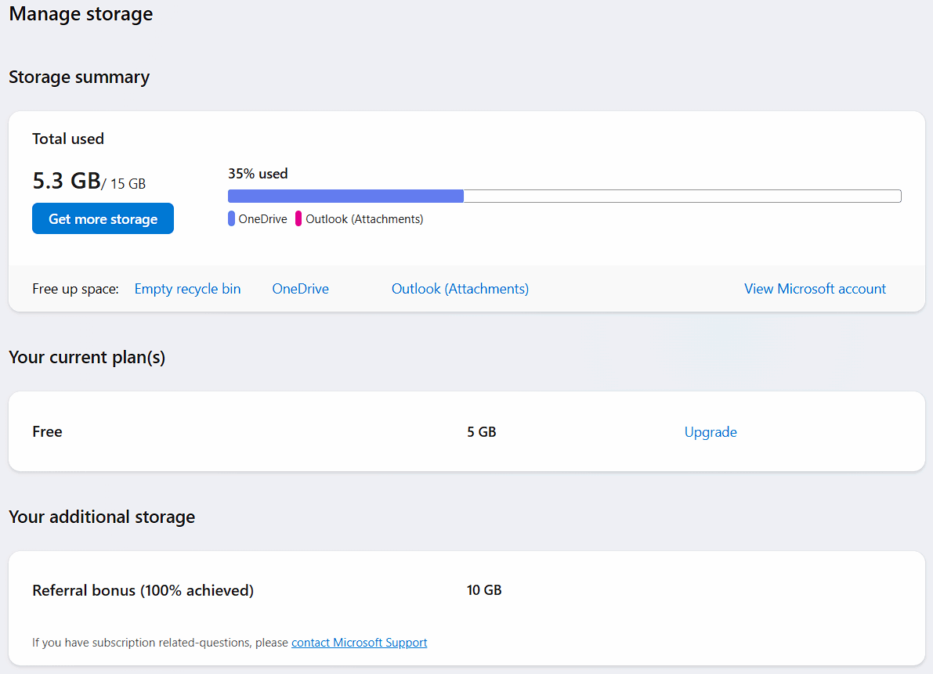The height and width of the screenshot is (674, 933).
Task: Select the Total used label
Action: 68,139
